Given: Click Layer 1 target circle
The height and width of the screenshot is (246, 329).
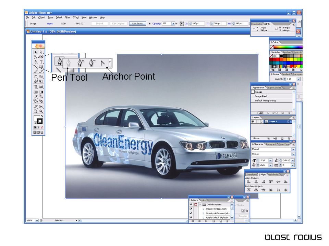Looking at the screenshot, I should [288, 122].
